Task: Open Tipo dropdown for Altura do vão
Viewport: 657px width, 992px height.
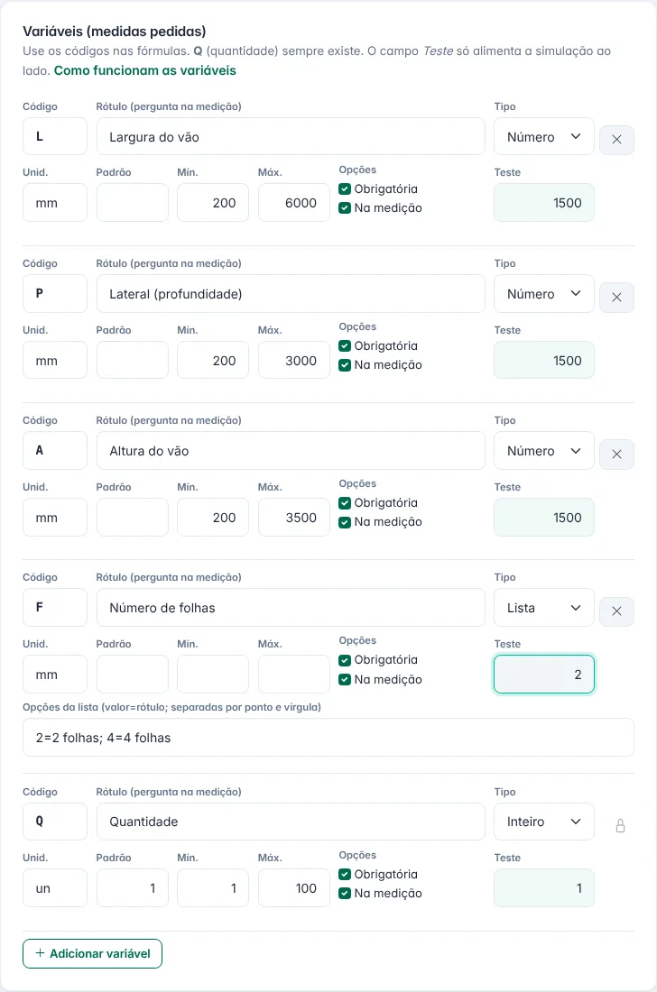Action: click(x=543, y=450)
